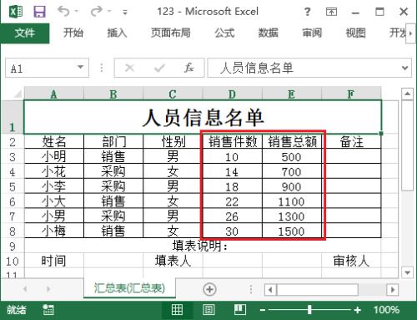
Task: Select column A header
Action: point(54,94)
